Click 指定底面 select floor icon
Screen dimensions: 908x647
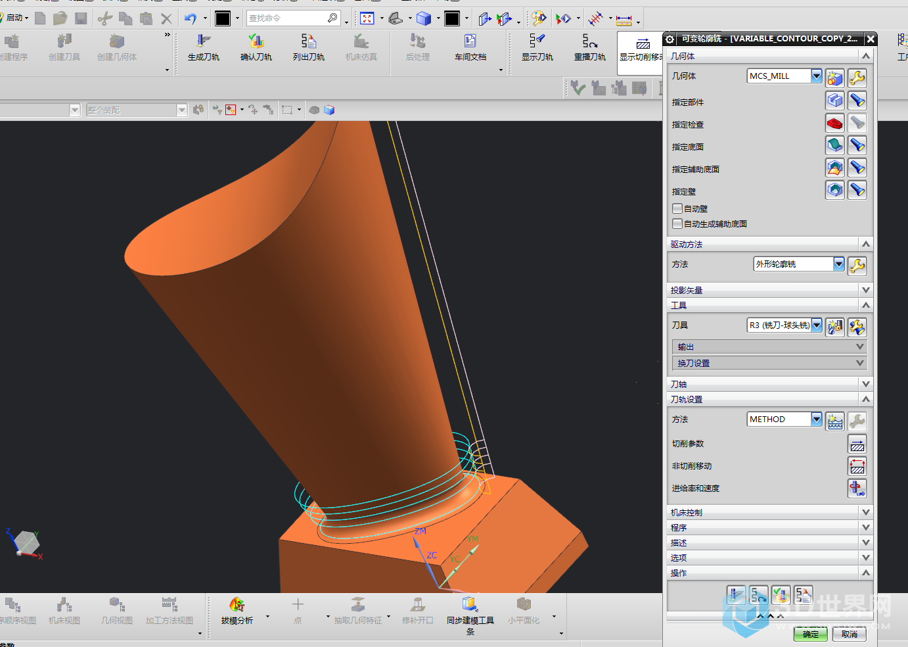[x=835, y=145]
